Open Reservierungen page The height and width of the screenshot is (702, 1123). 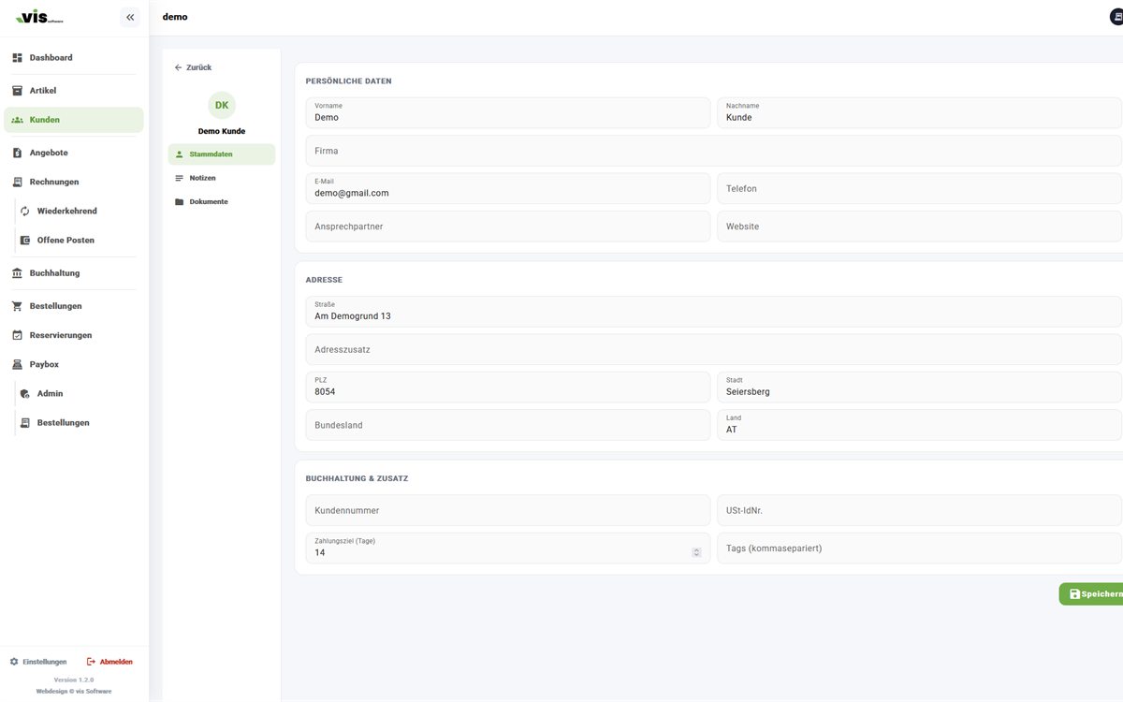(x=74, y=335)
